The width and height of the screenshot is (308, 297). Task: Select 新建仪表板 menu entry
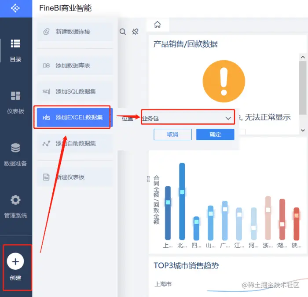75,177
